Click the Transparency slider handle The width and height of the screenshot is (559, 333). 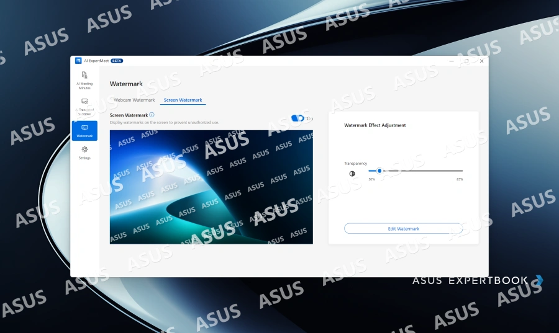[x=379, y=171]
